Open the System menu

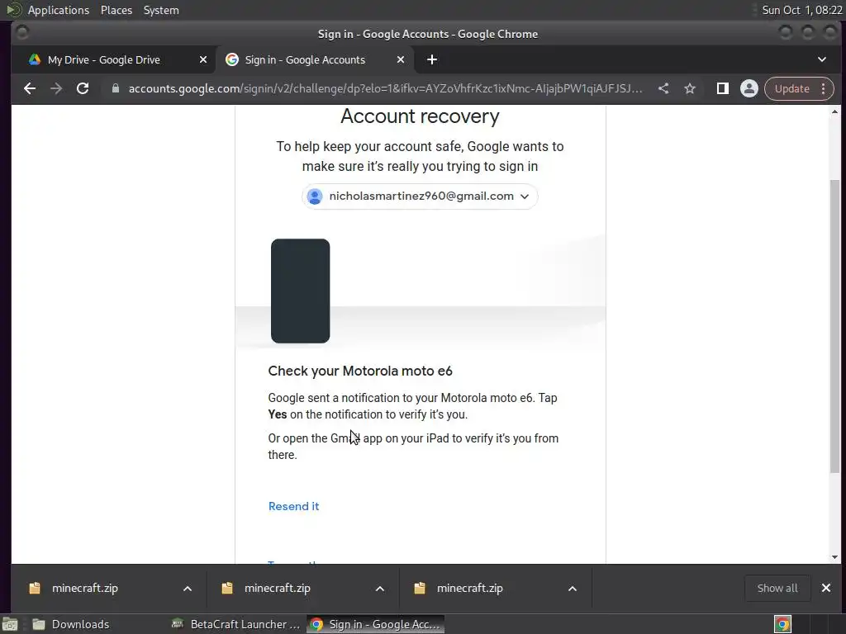(x=161, y=10)
